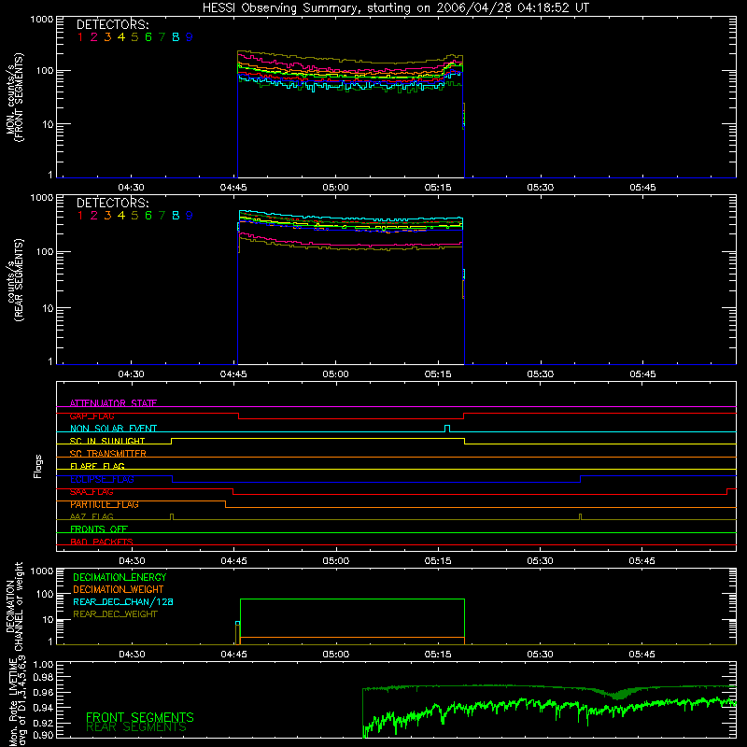
Task: Click the DECIMATION_WEIGHT legend entry
Action: pyautogui.click(x=119, y=590)
